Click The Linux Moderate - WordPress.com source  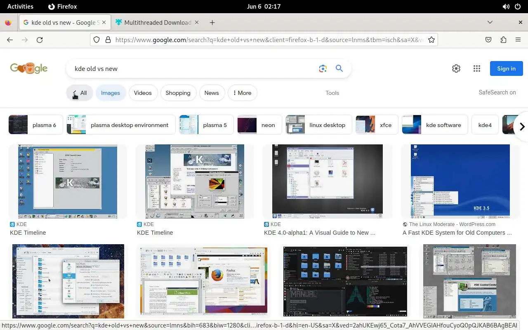(x=452, y=224)
